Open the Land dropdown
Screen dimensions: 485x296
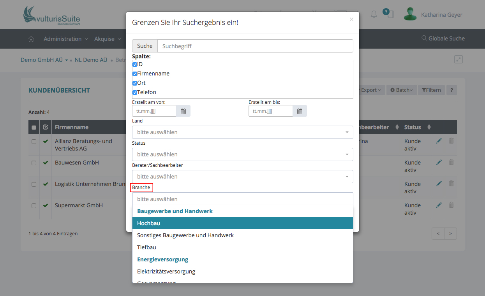[242, 132]
